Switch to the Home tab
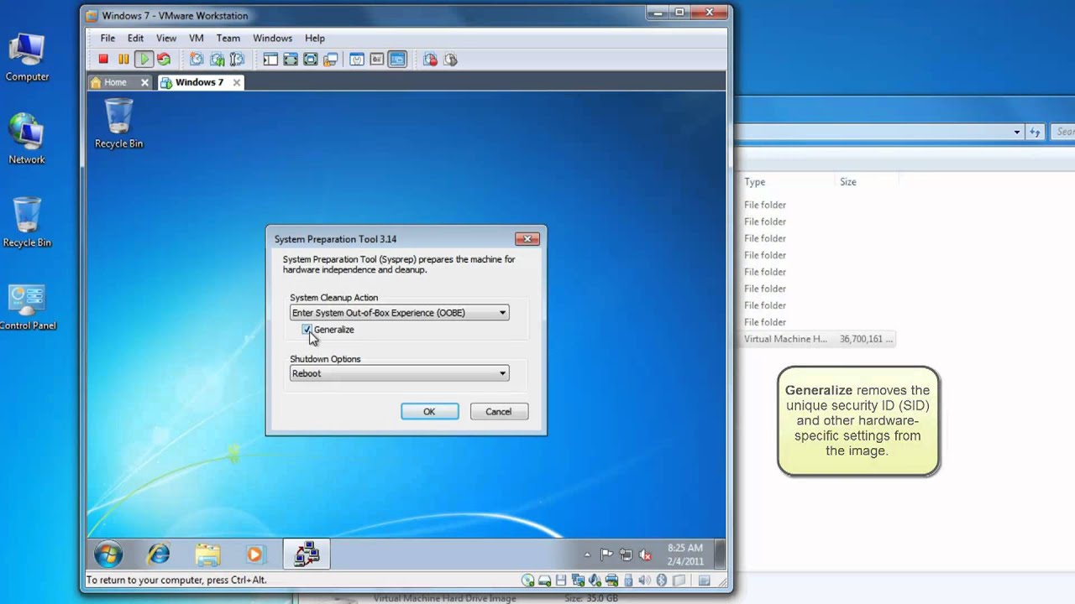Viewport: 1075px width, 604px height. 115,82
